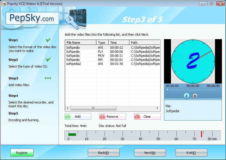Click the green used-space bar on disc ruler

(72, 134)
